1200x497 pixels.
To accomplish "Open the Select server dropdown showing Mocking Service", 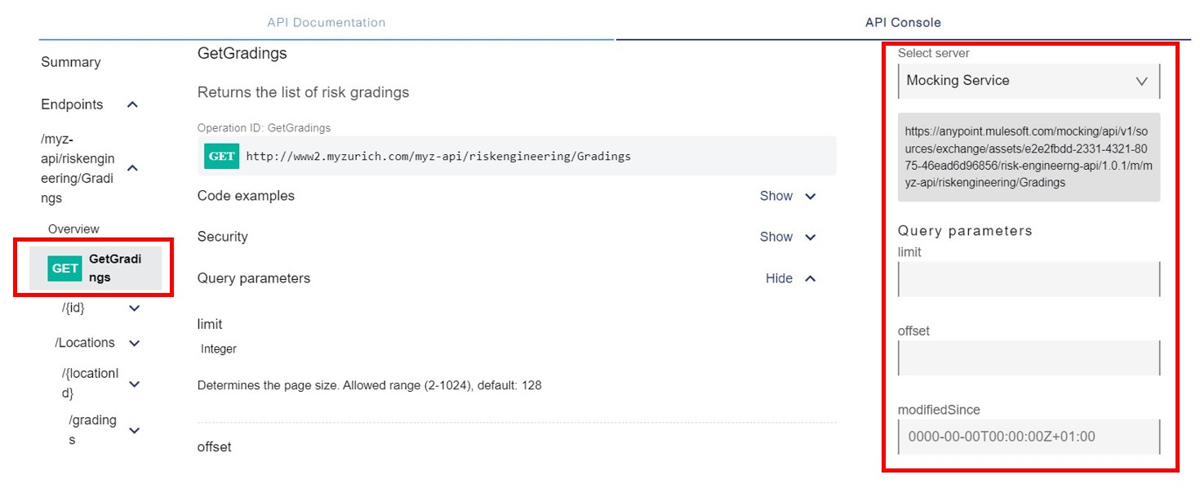I will pyautogui.click(x=1027, y=81).
